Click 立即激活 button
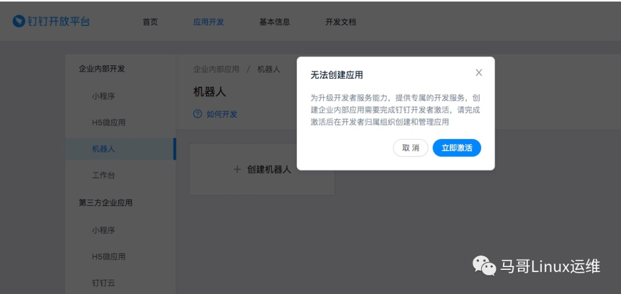 [457, 148]
